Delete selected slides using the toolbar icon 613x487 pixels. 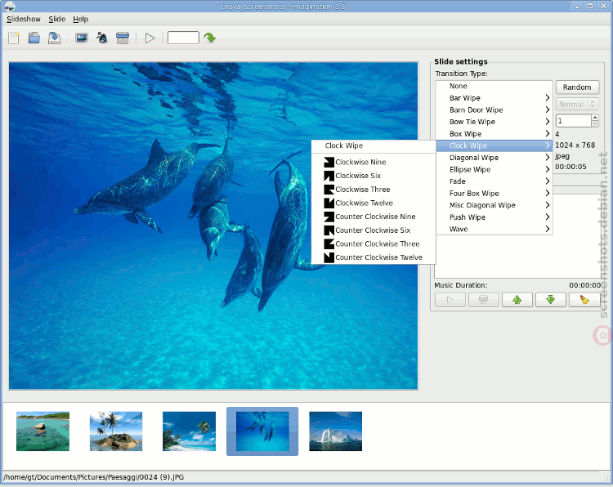(x=123, y=38)
